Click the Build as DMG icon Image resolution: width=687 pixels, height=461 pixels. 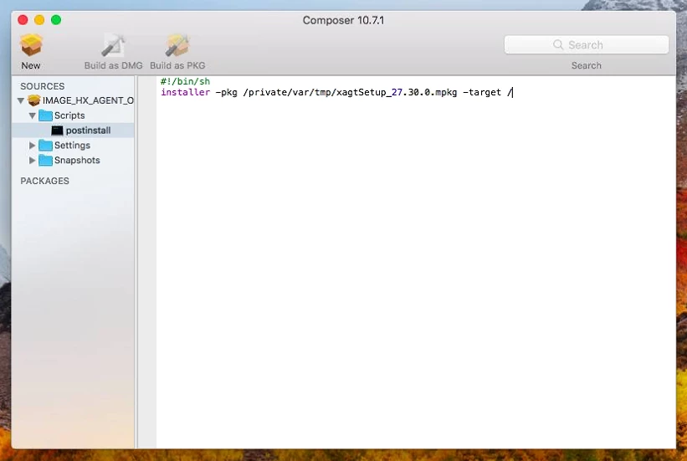point(113,45)
